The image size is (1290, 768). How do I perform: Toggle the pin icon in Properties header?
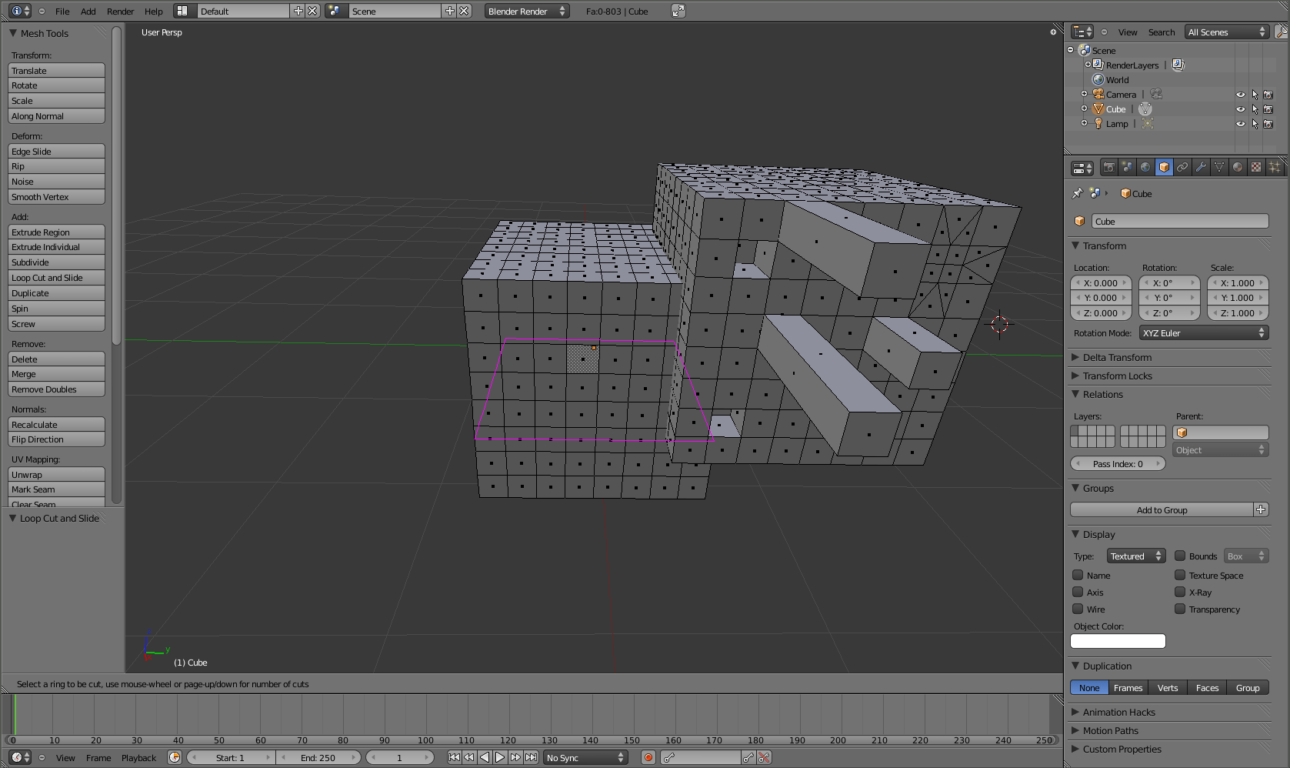[1077, 193]
